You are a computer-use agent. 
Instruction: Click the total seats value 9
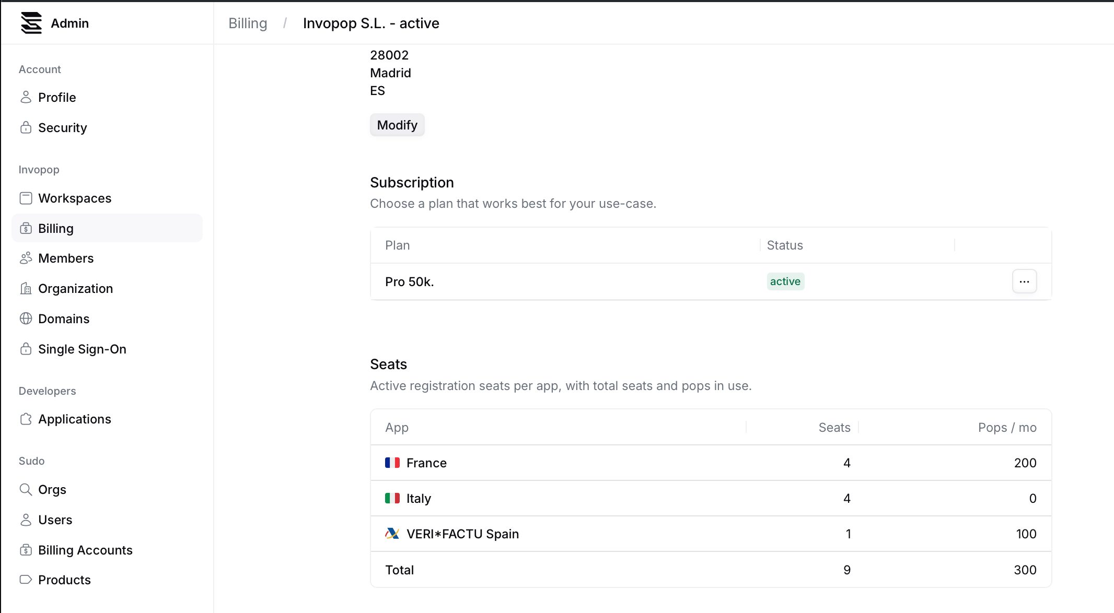[847, 570]
